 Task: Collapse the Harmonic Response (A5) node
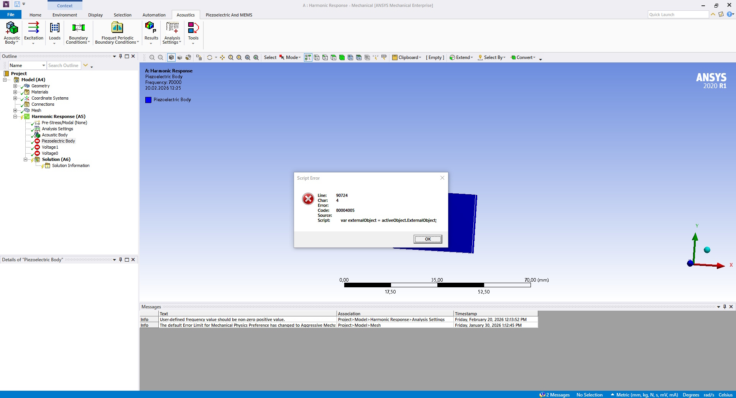point(15,116)
